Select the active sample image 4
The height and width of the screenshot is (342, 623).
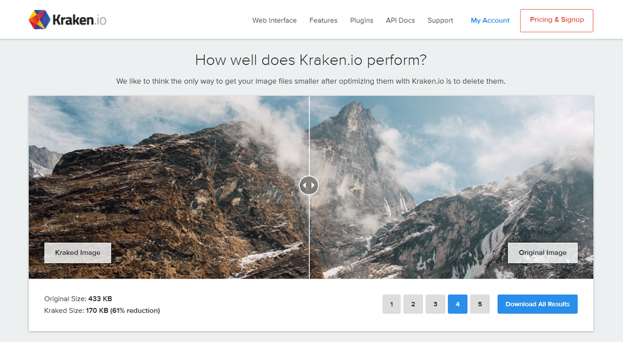457,304
